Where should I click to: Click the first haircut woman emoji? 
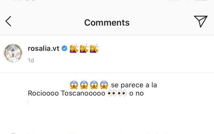[74, 48]
